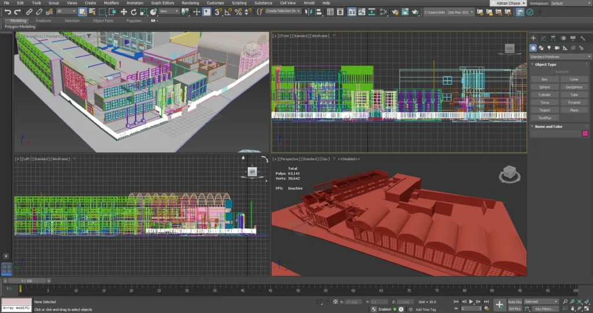593x313 pixels.
Task: Click the Select and Place icon
Action: [x=153, y=12]
